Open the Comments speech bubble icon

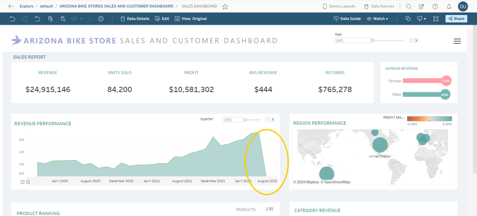(408, 19)
